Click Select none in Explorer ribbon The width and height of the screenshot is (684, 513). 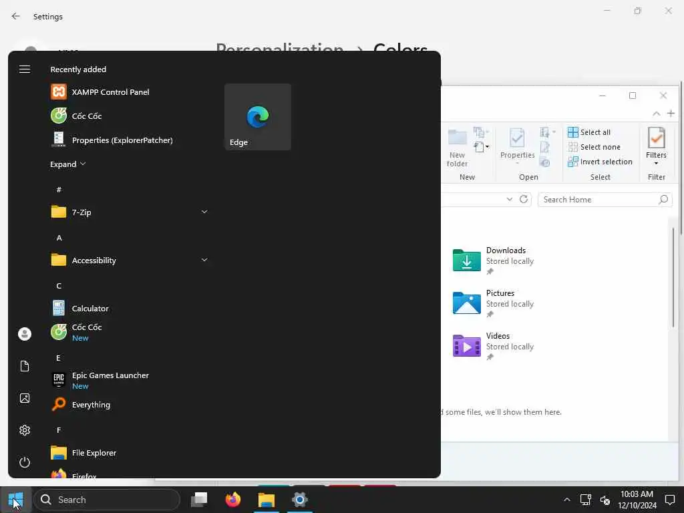(594, 147)
